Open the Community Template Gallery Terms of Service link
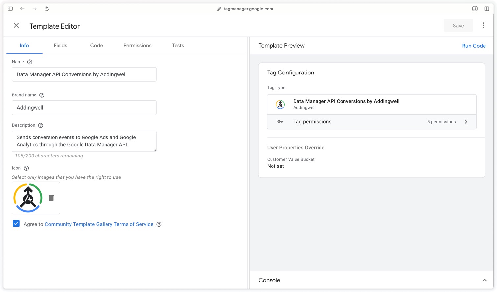 [99, 224]
